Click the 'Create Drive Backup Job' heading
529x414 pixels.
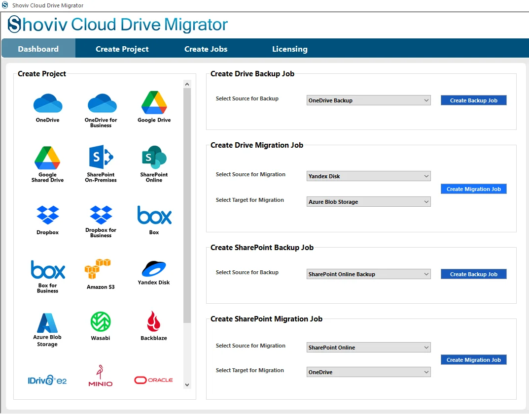(x=252, y=74)
